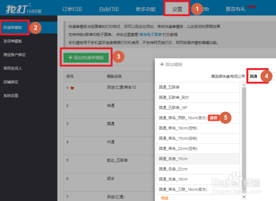
Task: Choose template 圆通_菜鸟_22cm(定制)
Action: coord(198,148)
